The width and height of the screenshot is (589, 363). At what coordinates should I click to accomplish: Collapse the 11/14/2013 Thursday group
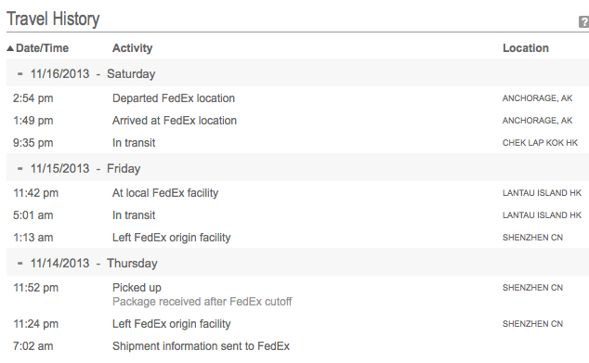(20, 263)
